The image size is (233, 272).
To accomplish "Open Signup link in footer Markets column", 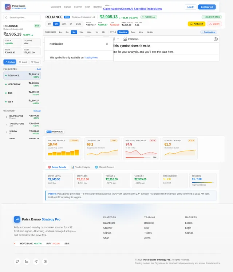I will 189,233.
